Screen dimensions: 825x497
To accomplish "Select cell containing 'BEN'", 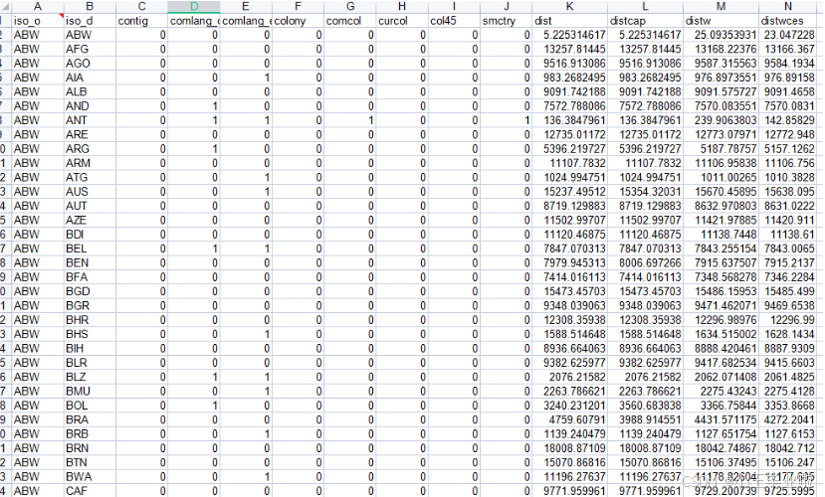I will (89, 262).
